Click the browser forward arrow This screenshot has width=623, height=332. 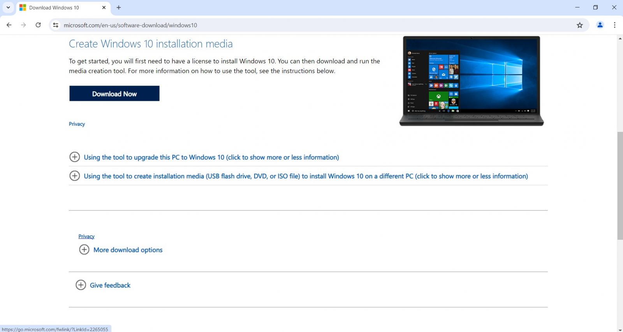pos(23,25)
